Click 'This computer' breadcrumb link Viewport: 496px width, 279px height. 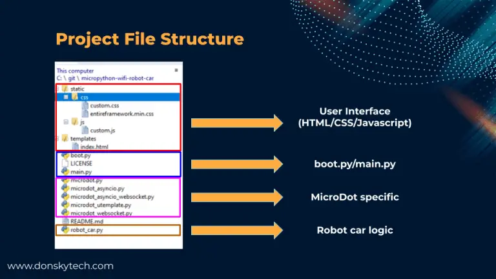point(75,70)
